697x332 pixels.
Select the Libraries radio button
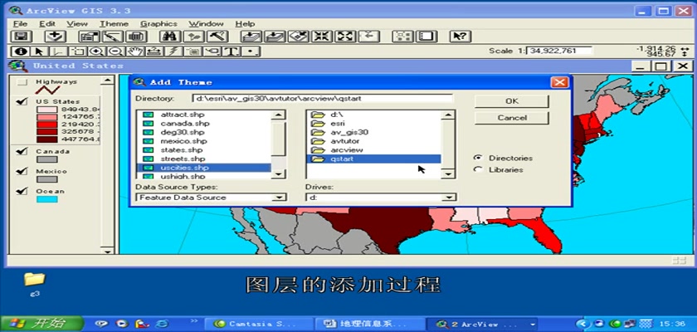coord(478,169)
